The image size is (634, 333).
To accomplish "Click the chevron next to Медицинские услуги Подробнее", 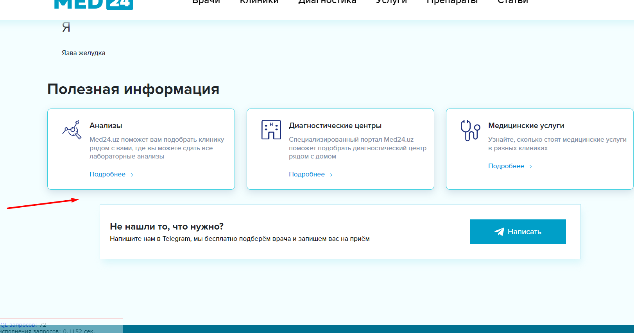I will point(531,167).
